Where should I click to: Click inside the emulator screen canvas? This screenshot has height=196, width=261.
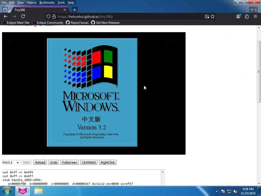pyautogui.click(x=94, y=93)
